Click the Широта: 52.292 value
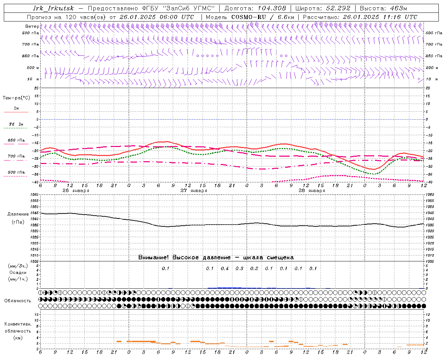Viewport: 444px width, 355px height. (323, 8)
